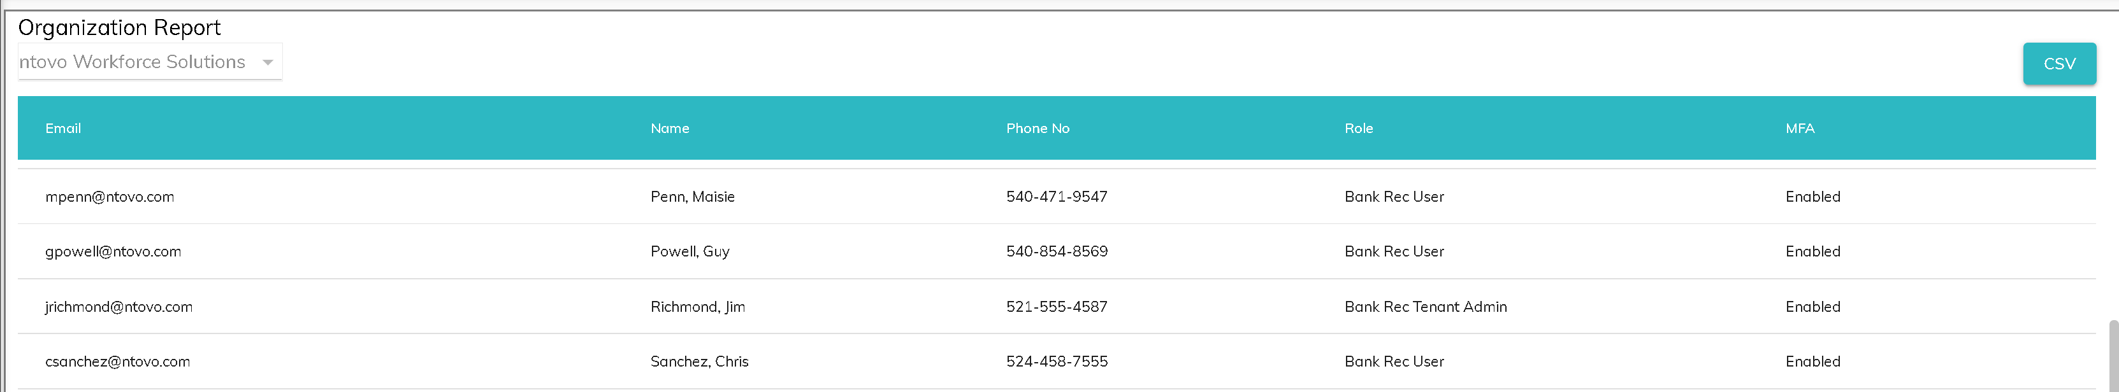This screenshot has height=392, width=2119.
Task: Open the ntovo Workforce Solutions selector
Action: [133, 62]
